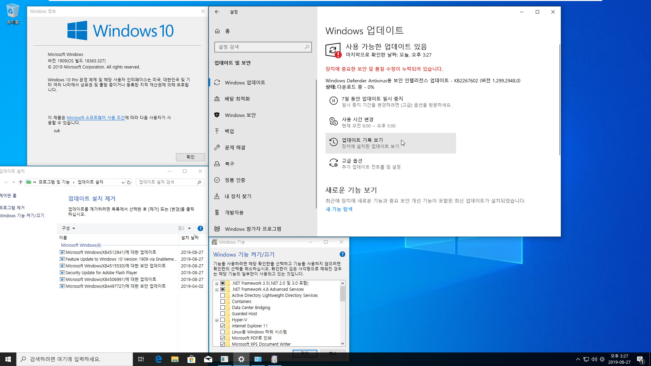The width and height of the screenshot is (651, 366).
Task: Click Settings gear icon on the taskbar
Action: pos(241,359)
